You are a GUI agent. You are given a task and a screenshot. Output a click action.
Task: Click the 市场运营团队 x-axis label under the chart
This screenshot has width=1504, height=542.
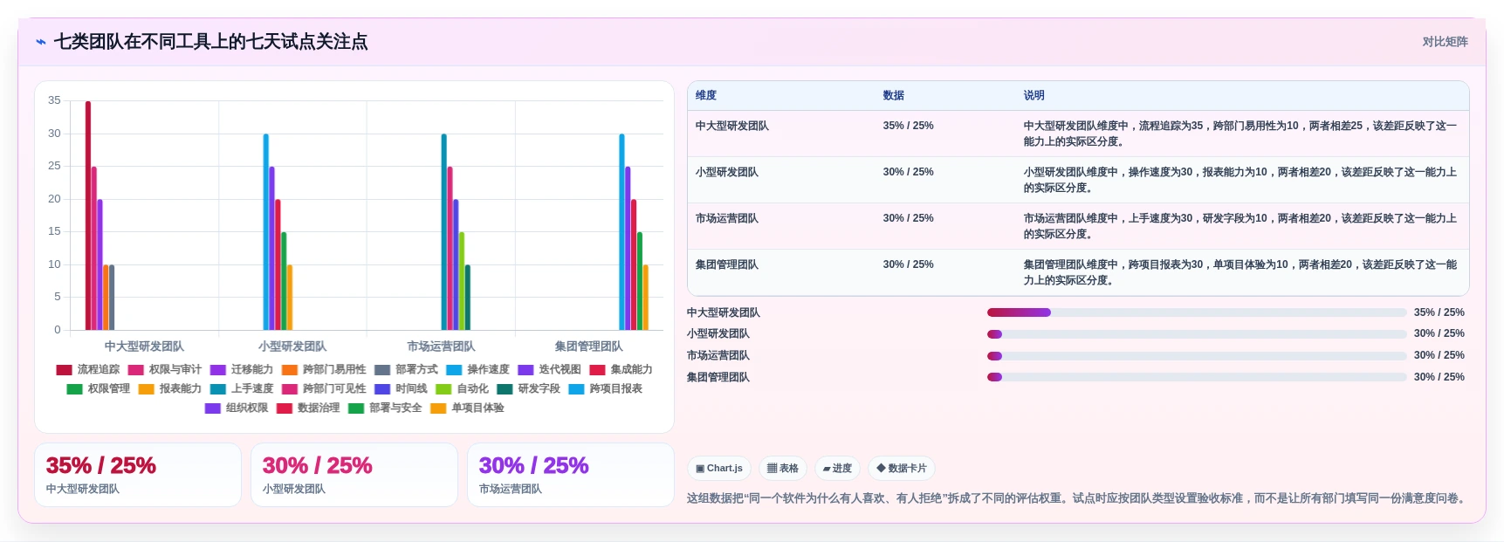coord(441,346)
